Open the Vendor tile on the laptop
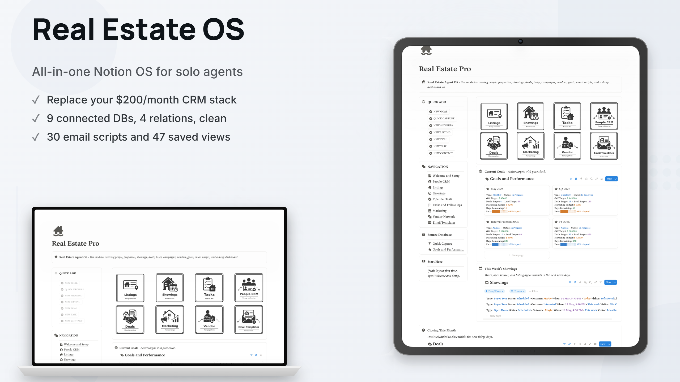Screen dimensions: 680x382 pos(209,319)
